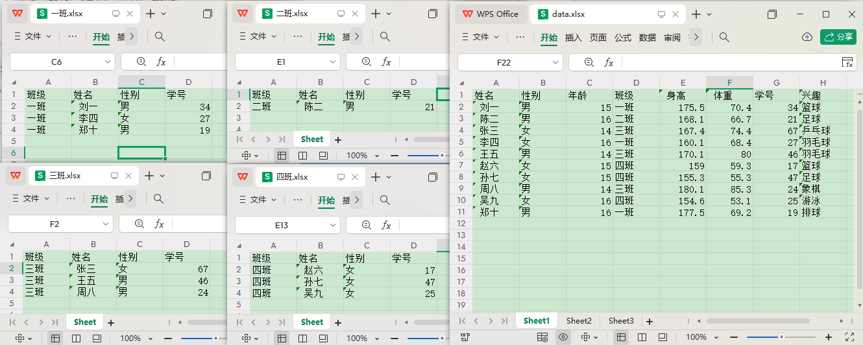Open the search icon in data.xlsx toolbar

(725, 37)
